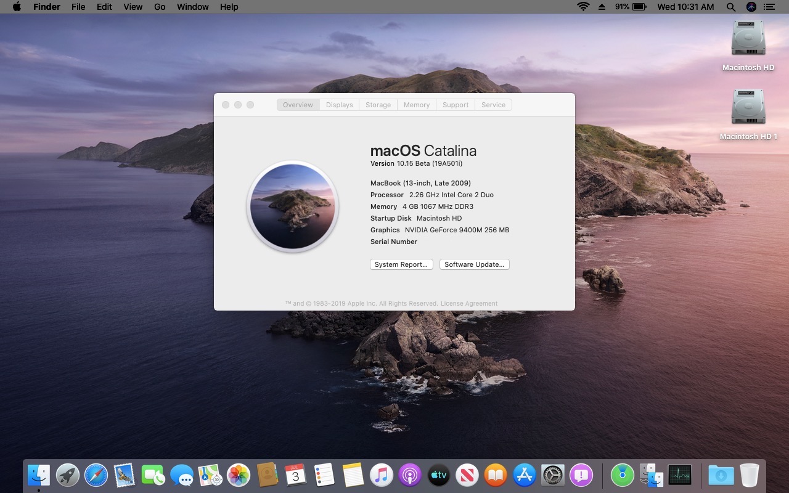789x493 pixels.
Task: Switch to the Support tab
Action: click(x=456, y=105)
